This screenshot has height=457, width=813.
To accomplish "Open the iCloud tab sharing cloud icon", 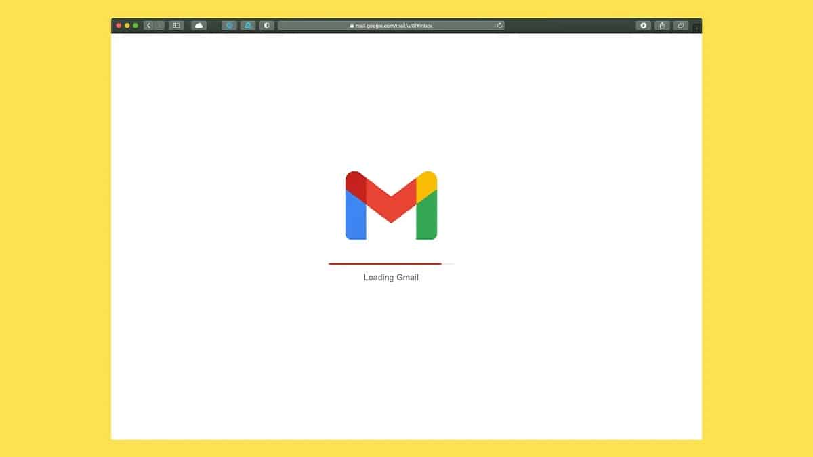I will click(x=199, y=25).
